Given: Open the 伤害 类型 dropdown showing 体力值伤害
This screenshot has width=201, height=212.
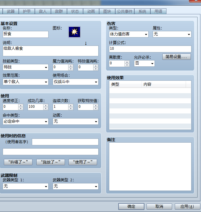Looking at the screenshot, I should [129, 34].
